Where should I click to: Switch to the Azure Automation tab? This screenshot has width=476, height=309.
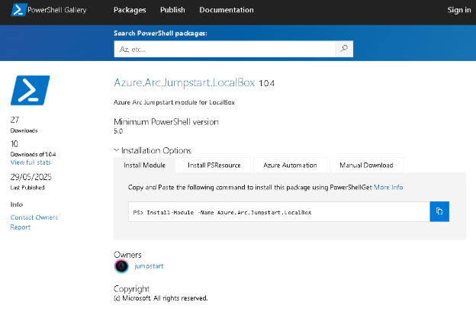tap(290, 165)
